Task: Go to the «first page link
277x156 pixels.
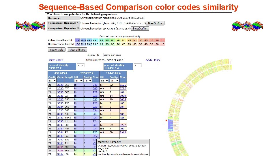Action: point(51,60)
